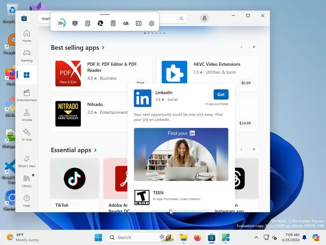Open Arcade section in sidebar
This screenshot has height=245, width=326.
point(27,115)
